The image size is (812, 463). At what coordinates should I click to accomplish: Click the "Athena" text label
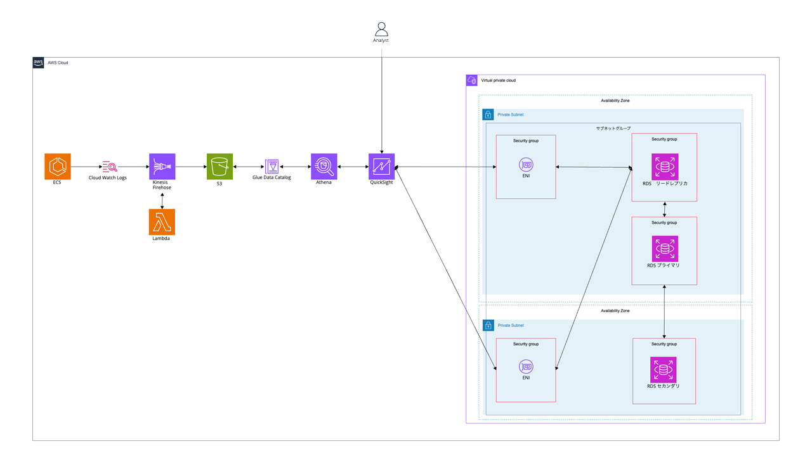[324, 183]
